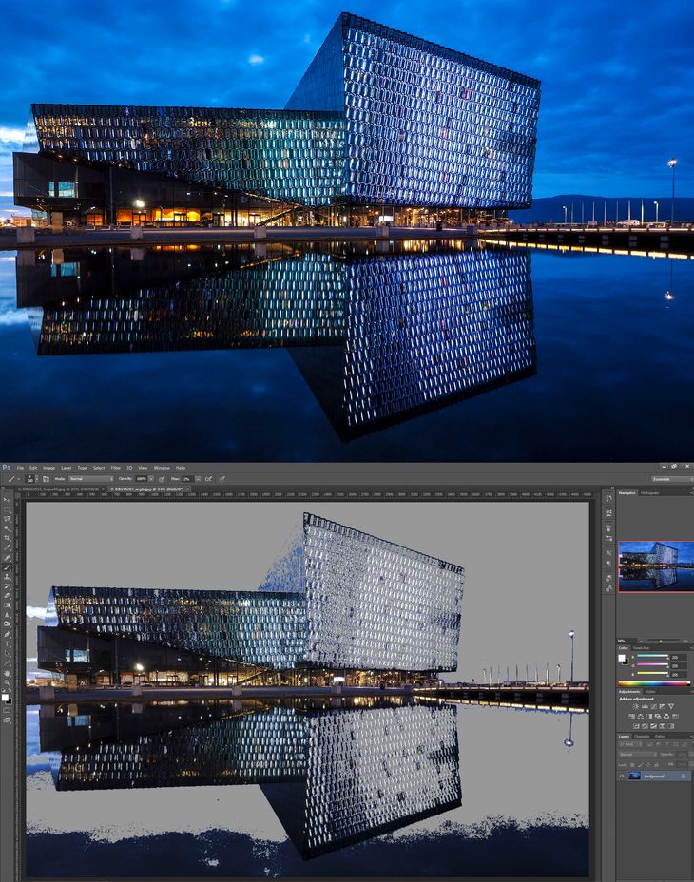Toggle the brush panel button
This screenshot has width=694, height=882.
click(x=47, y=479)
